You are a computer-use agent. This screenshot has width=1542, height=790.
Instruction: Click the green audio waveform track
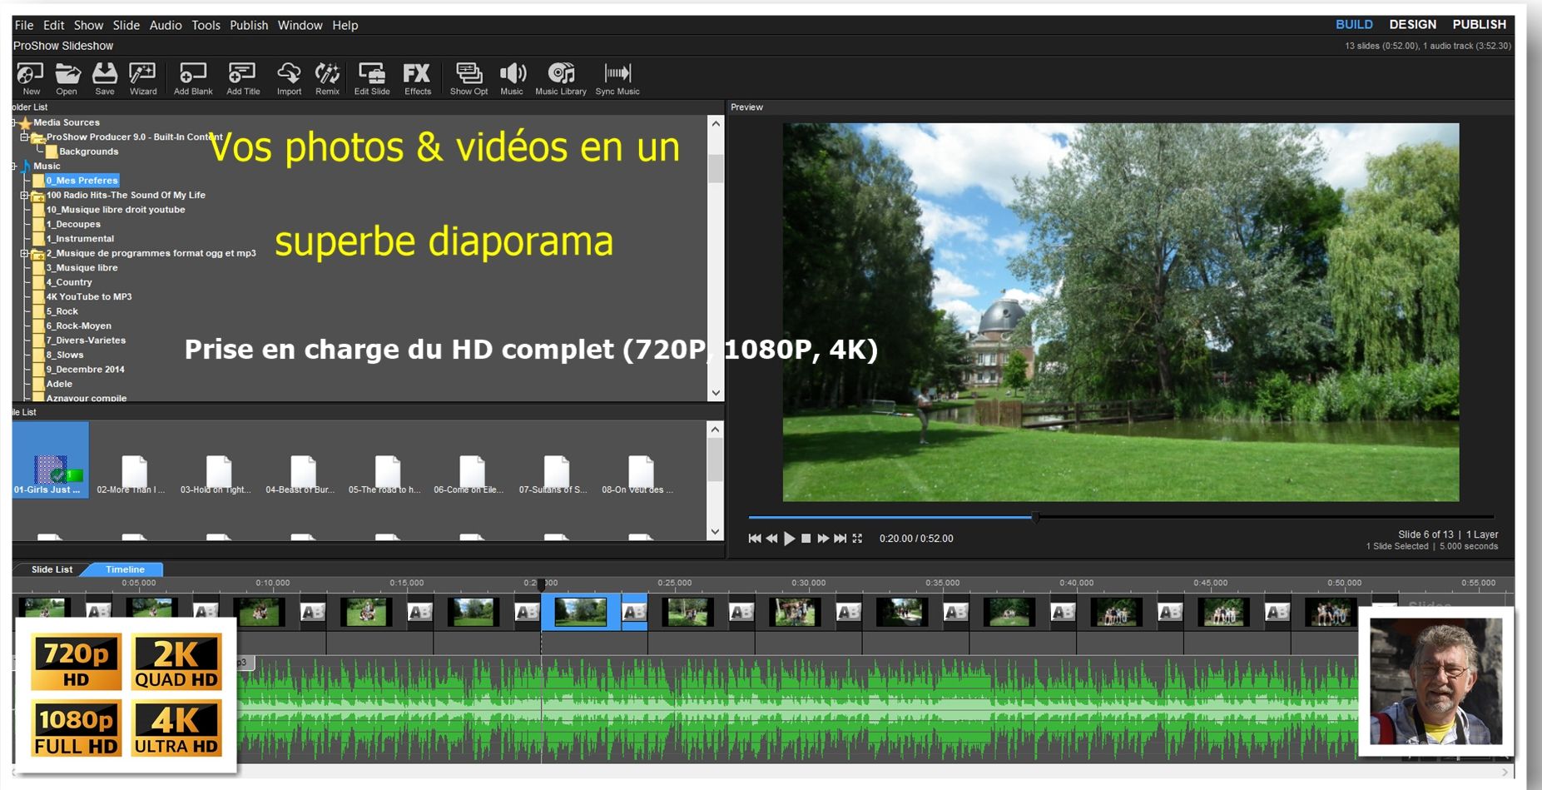point(797,708)
